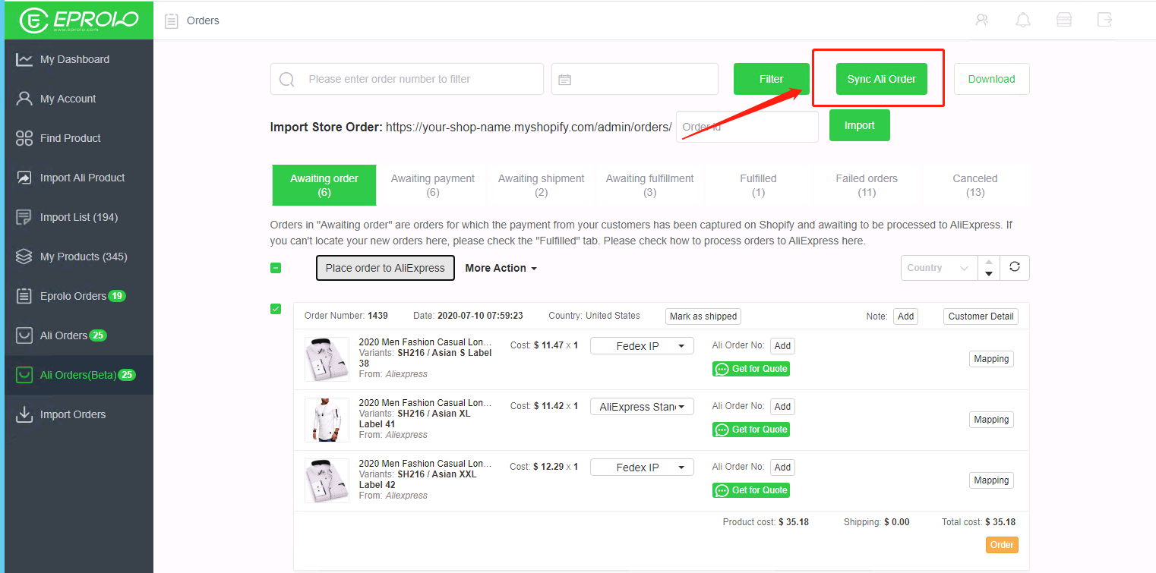Viewport: 1156px width, 573px height.
Task: Click the Customer Detail button
Action: pyautogui.click(x=981, y=316)
